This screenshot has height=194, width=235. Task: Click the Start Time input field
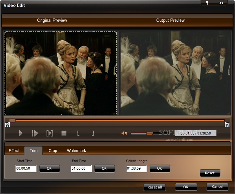26,169
